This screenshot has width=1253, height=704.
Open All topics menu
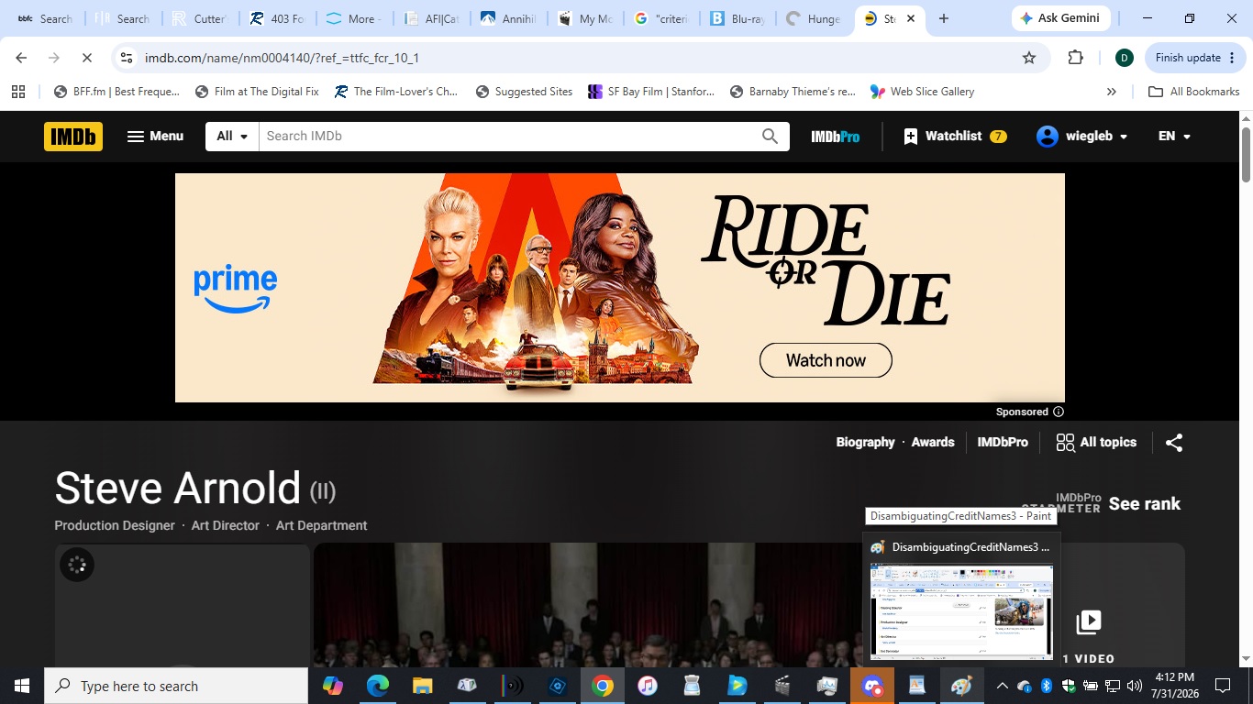coord(1096,443)
